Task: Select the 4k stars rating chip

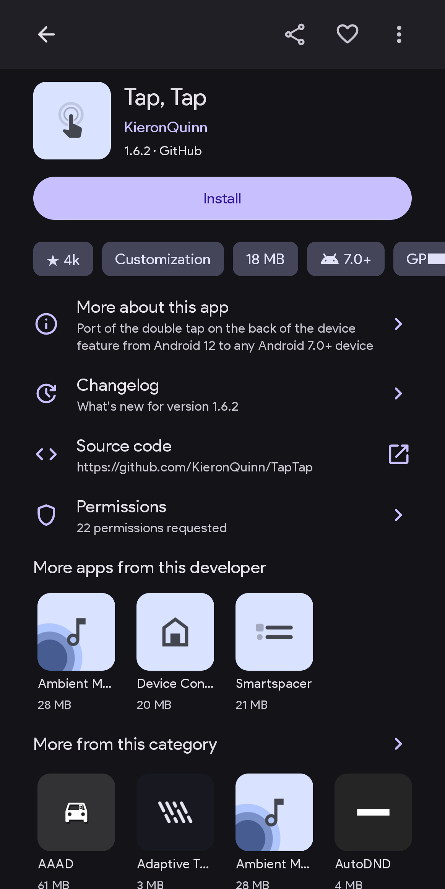Action: (x=63, y=259)
